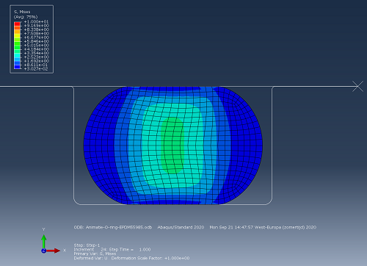Click the blue Z origin dot of the triad
This screenshot has width=367, height=266.
click(x=44, y=251)
